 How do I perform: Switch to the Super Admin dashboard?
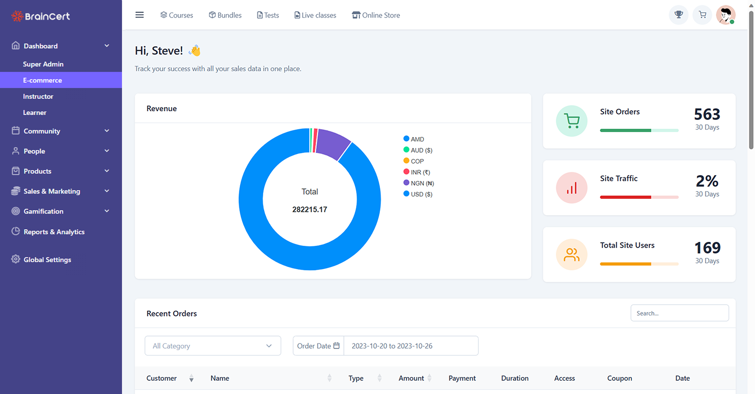click(x=43, y=64)
